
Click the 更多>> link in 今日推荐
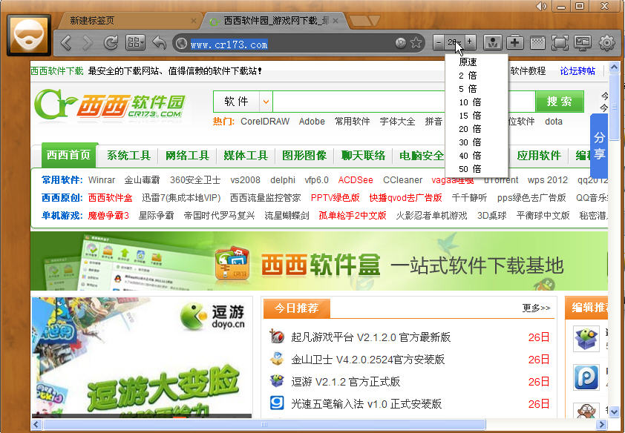click(537, 308)
